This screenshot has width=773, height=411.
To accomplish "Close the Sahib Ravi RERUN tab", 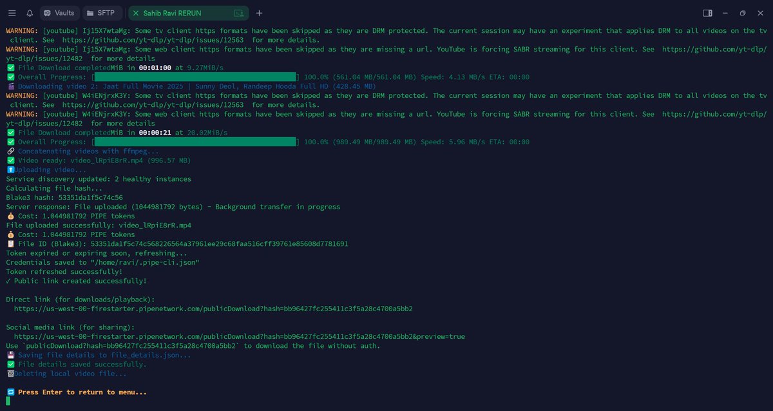I will click(135, 13).
